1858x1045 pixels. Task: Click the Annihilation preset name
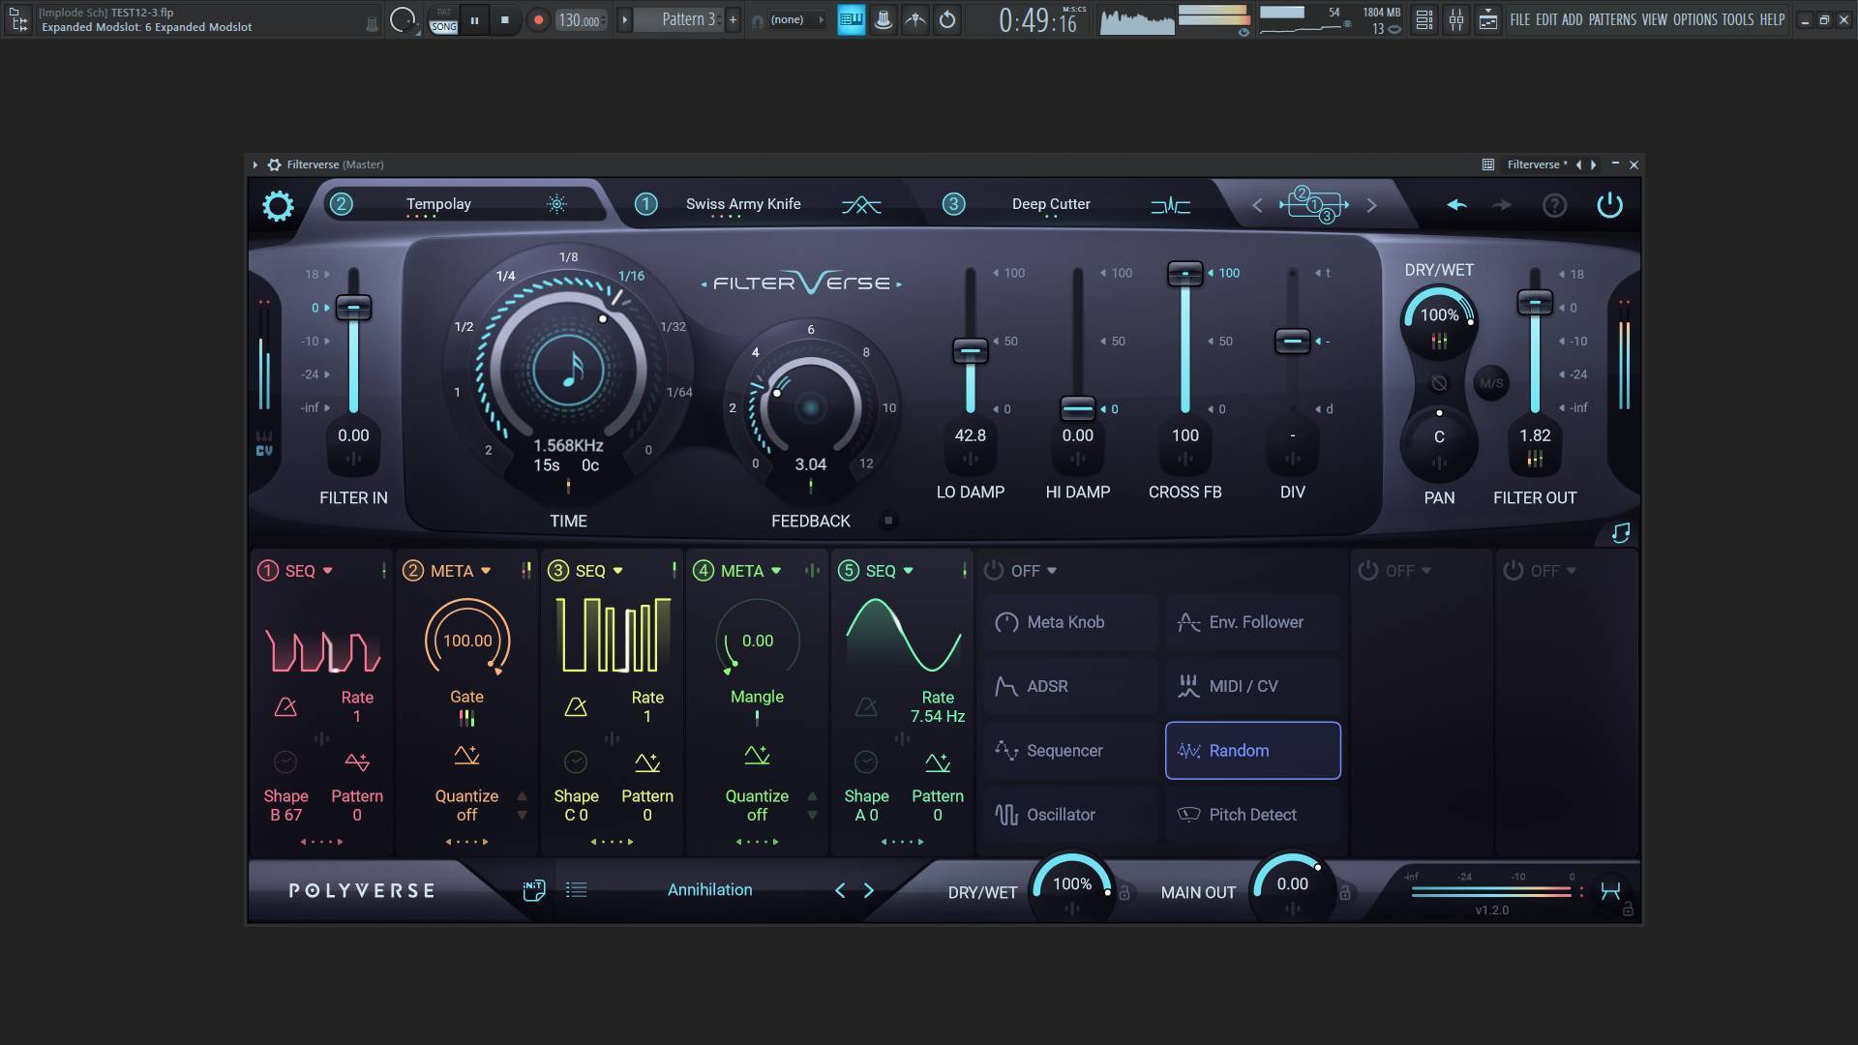(709, 890)
